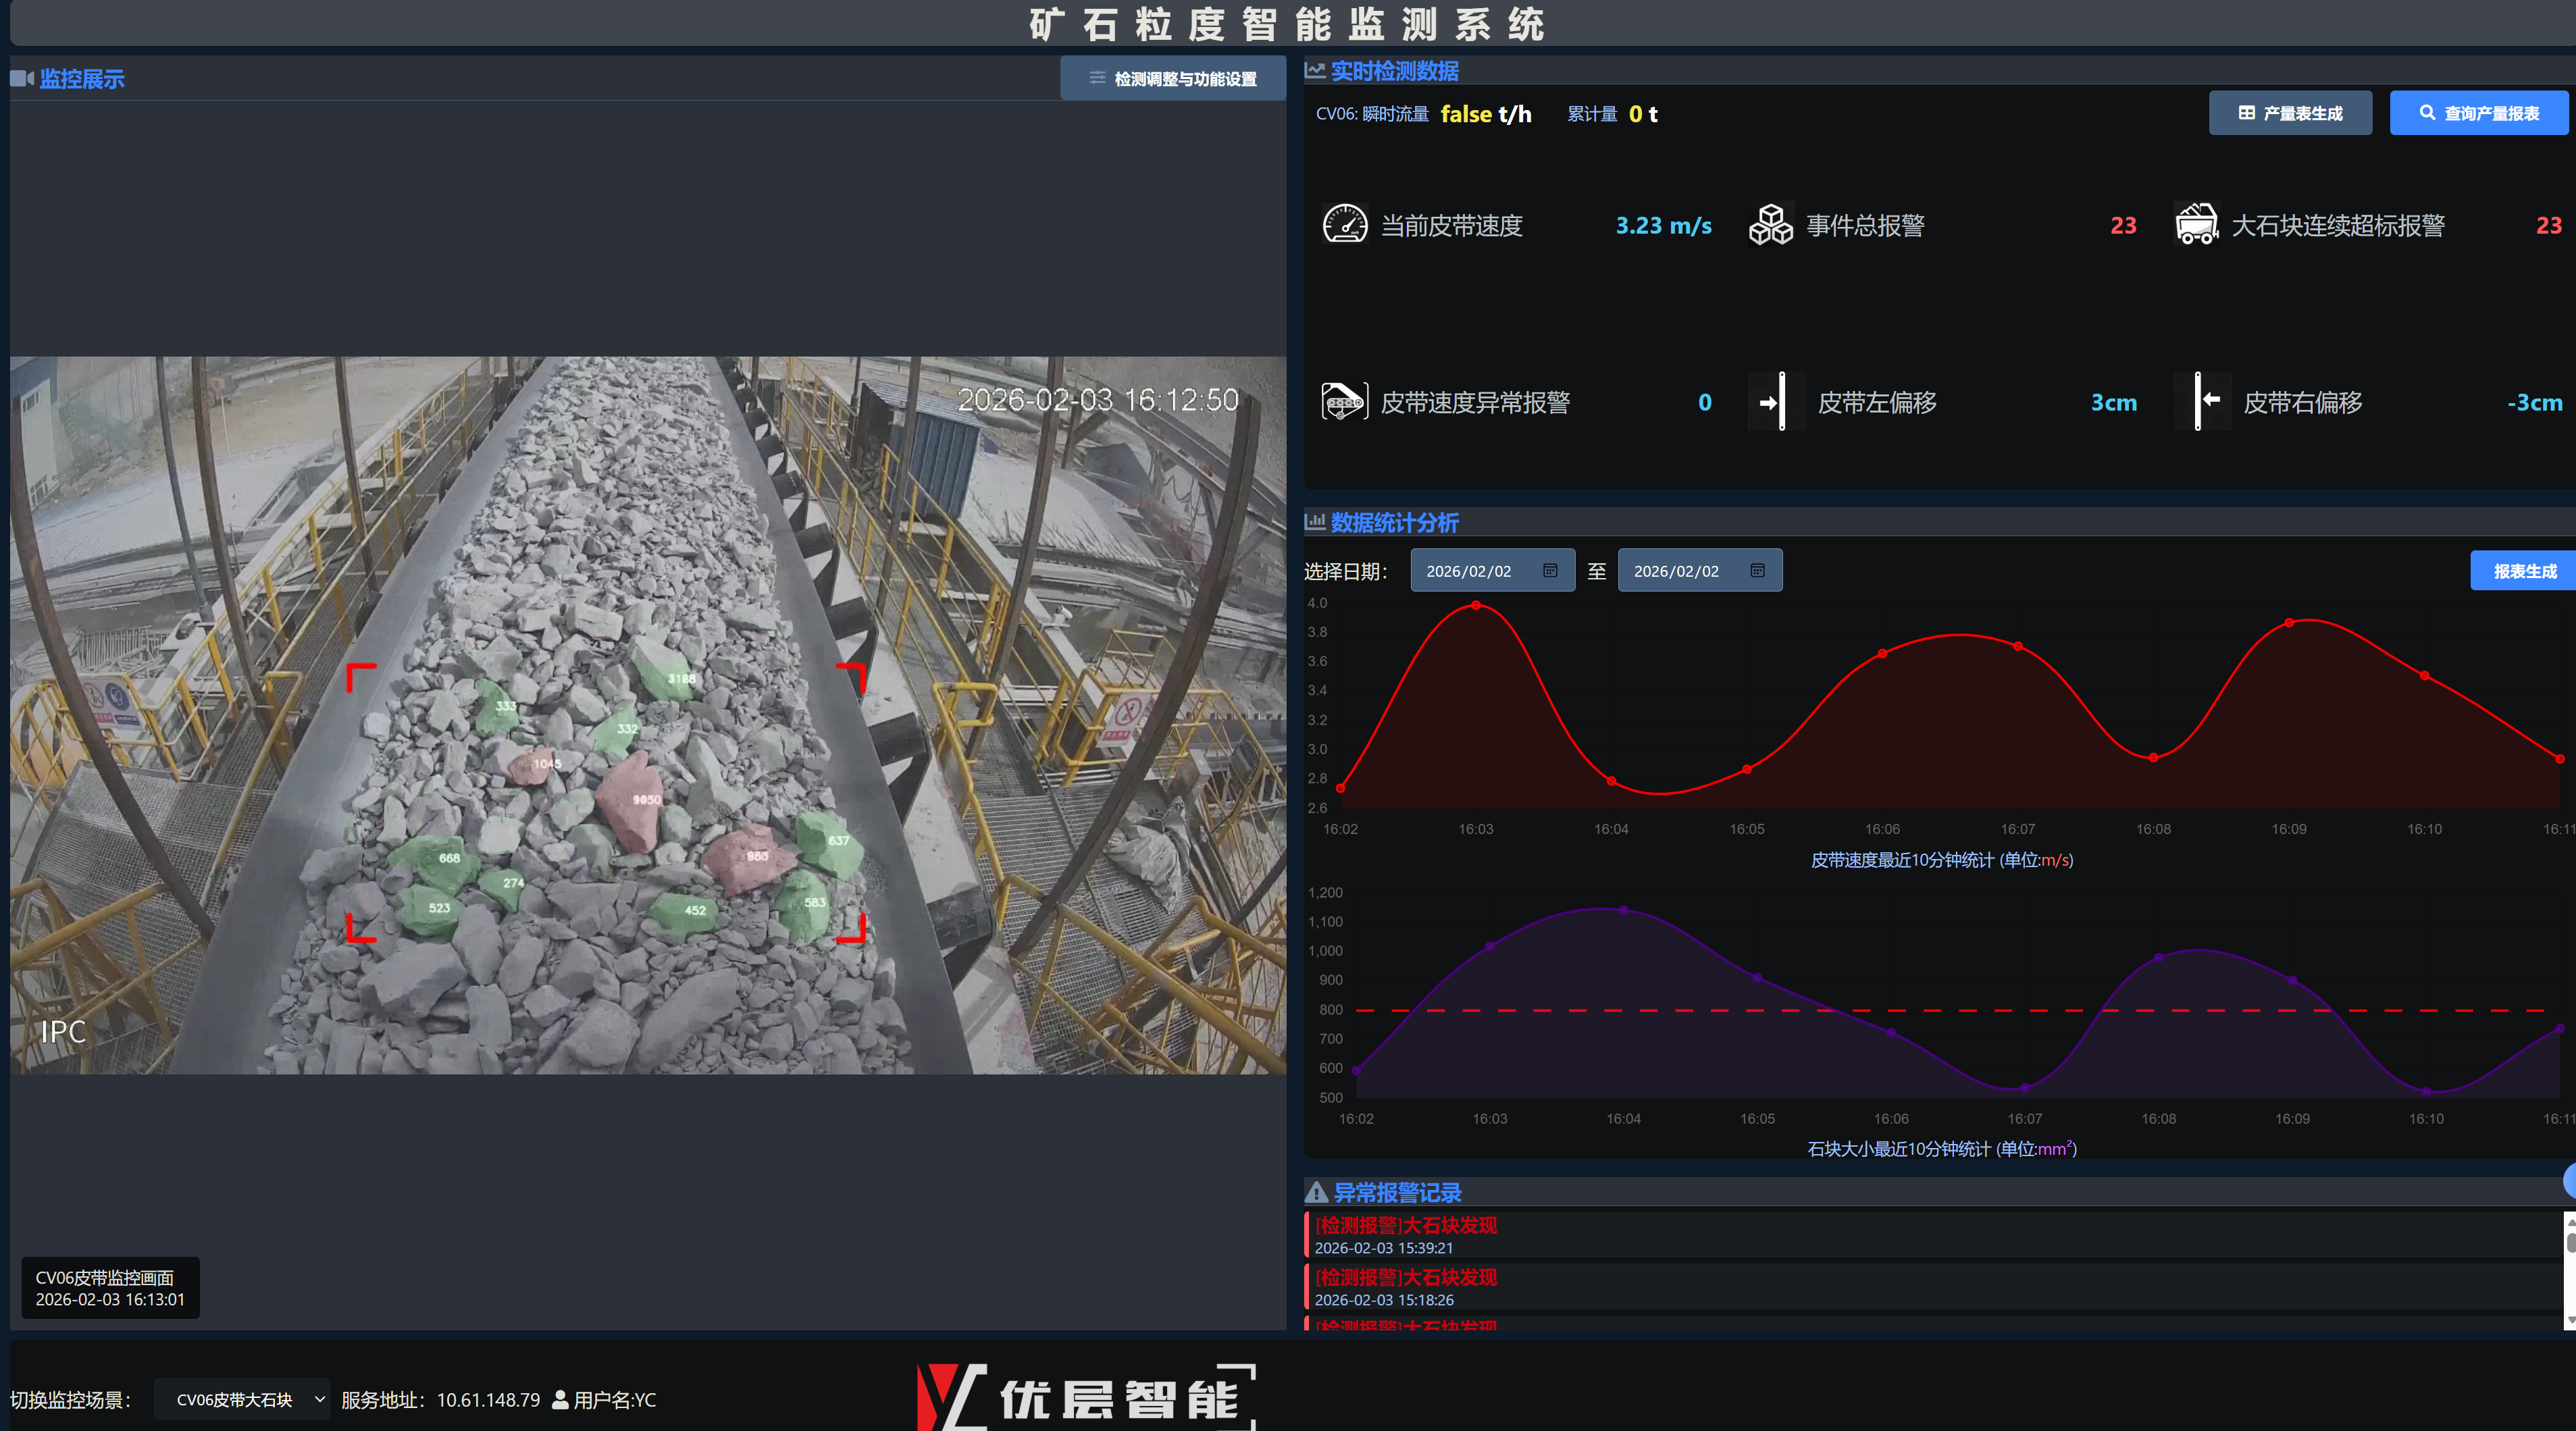
Task: Click the belt right offset arrow icon
Action: pos(2202,401)
